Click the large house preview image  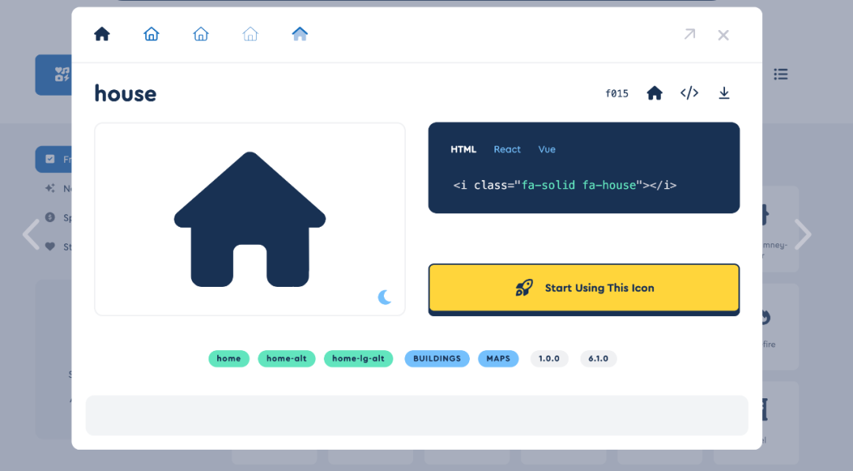[250, 219]
